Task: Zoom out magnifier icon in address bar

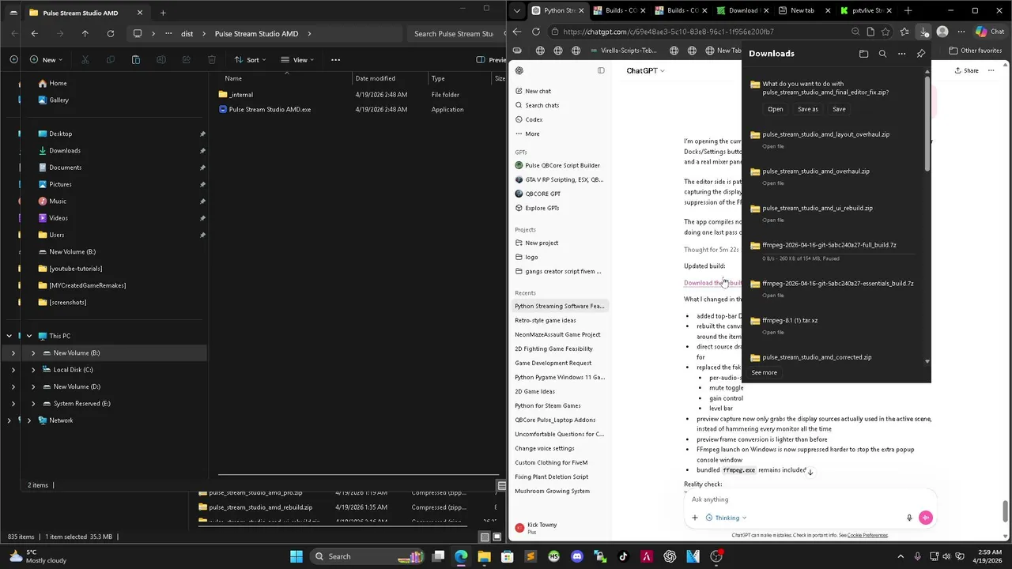Action: [x=855, y=32]
